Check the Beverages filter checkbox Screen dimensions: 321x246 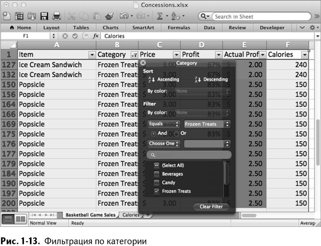156,174
